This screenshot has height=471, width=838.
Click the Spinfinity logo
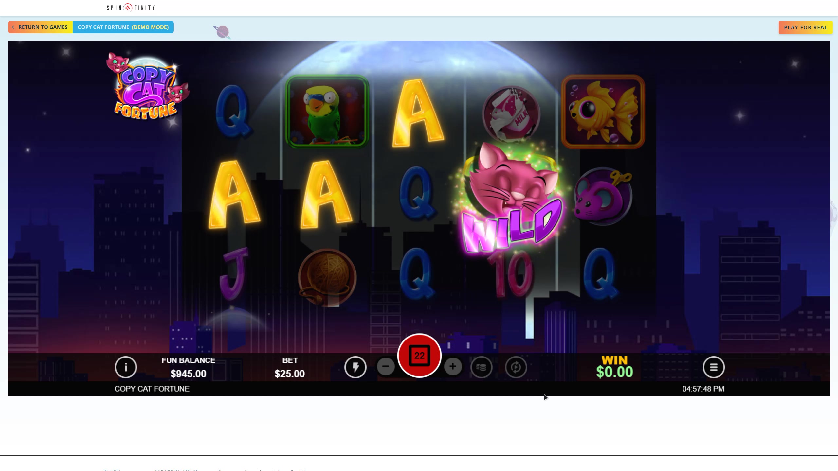point(131,8)
